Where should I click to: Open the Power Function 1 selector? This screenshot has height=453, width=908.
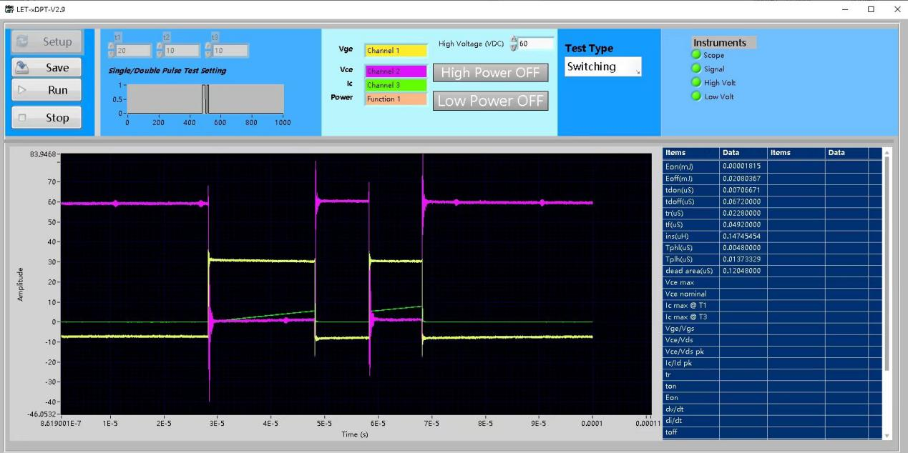click(x=396, y=99)
